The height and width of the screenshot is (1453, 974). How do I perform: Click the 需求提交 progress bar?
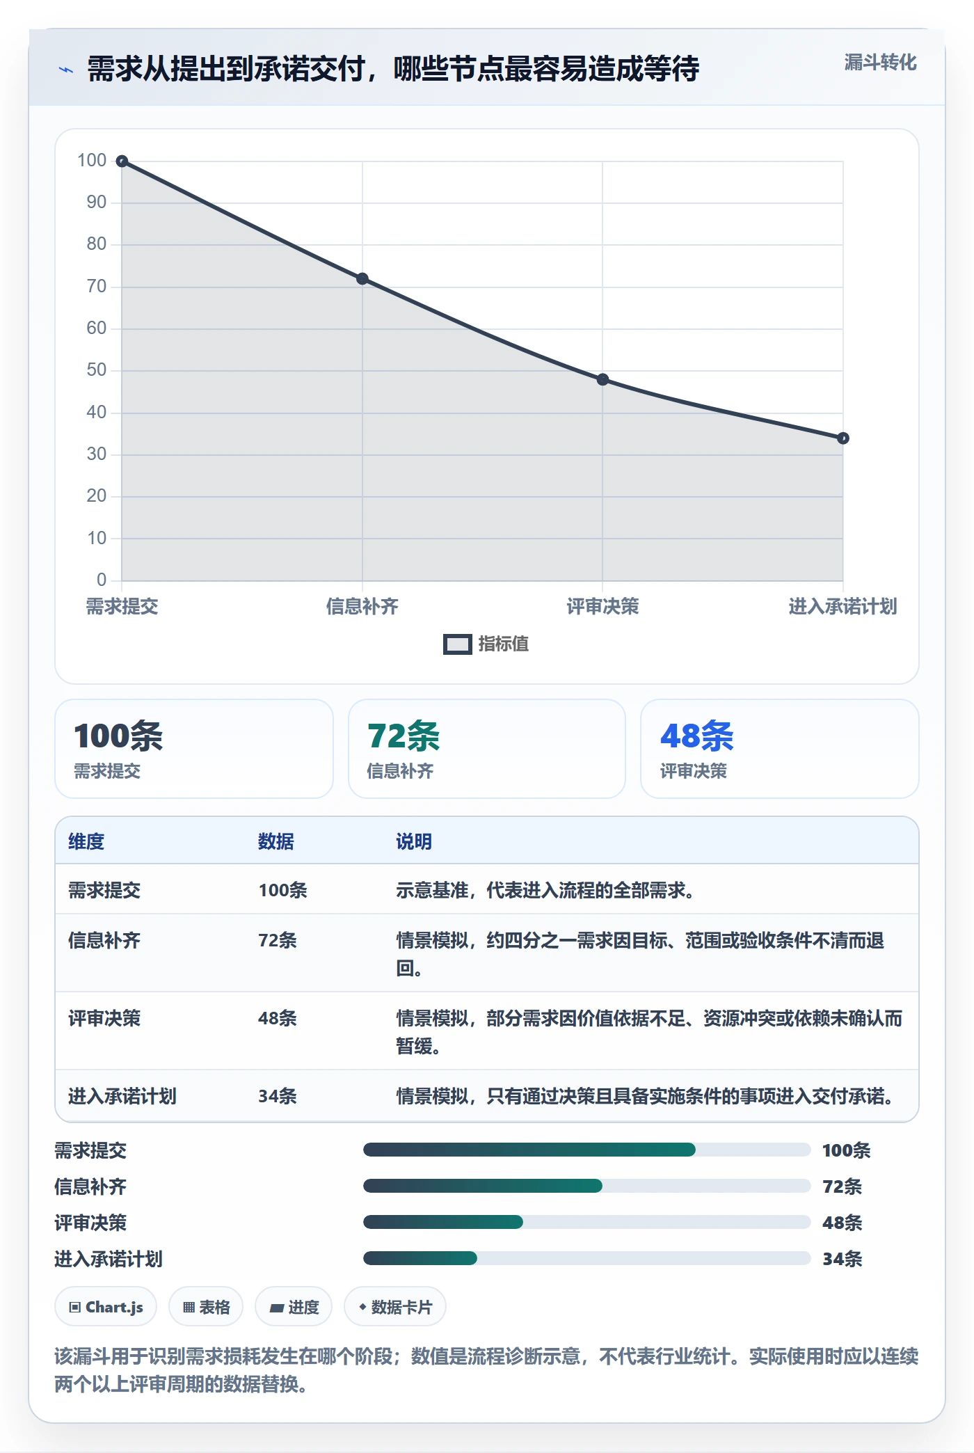(x=586, y=1150)
